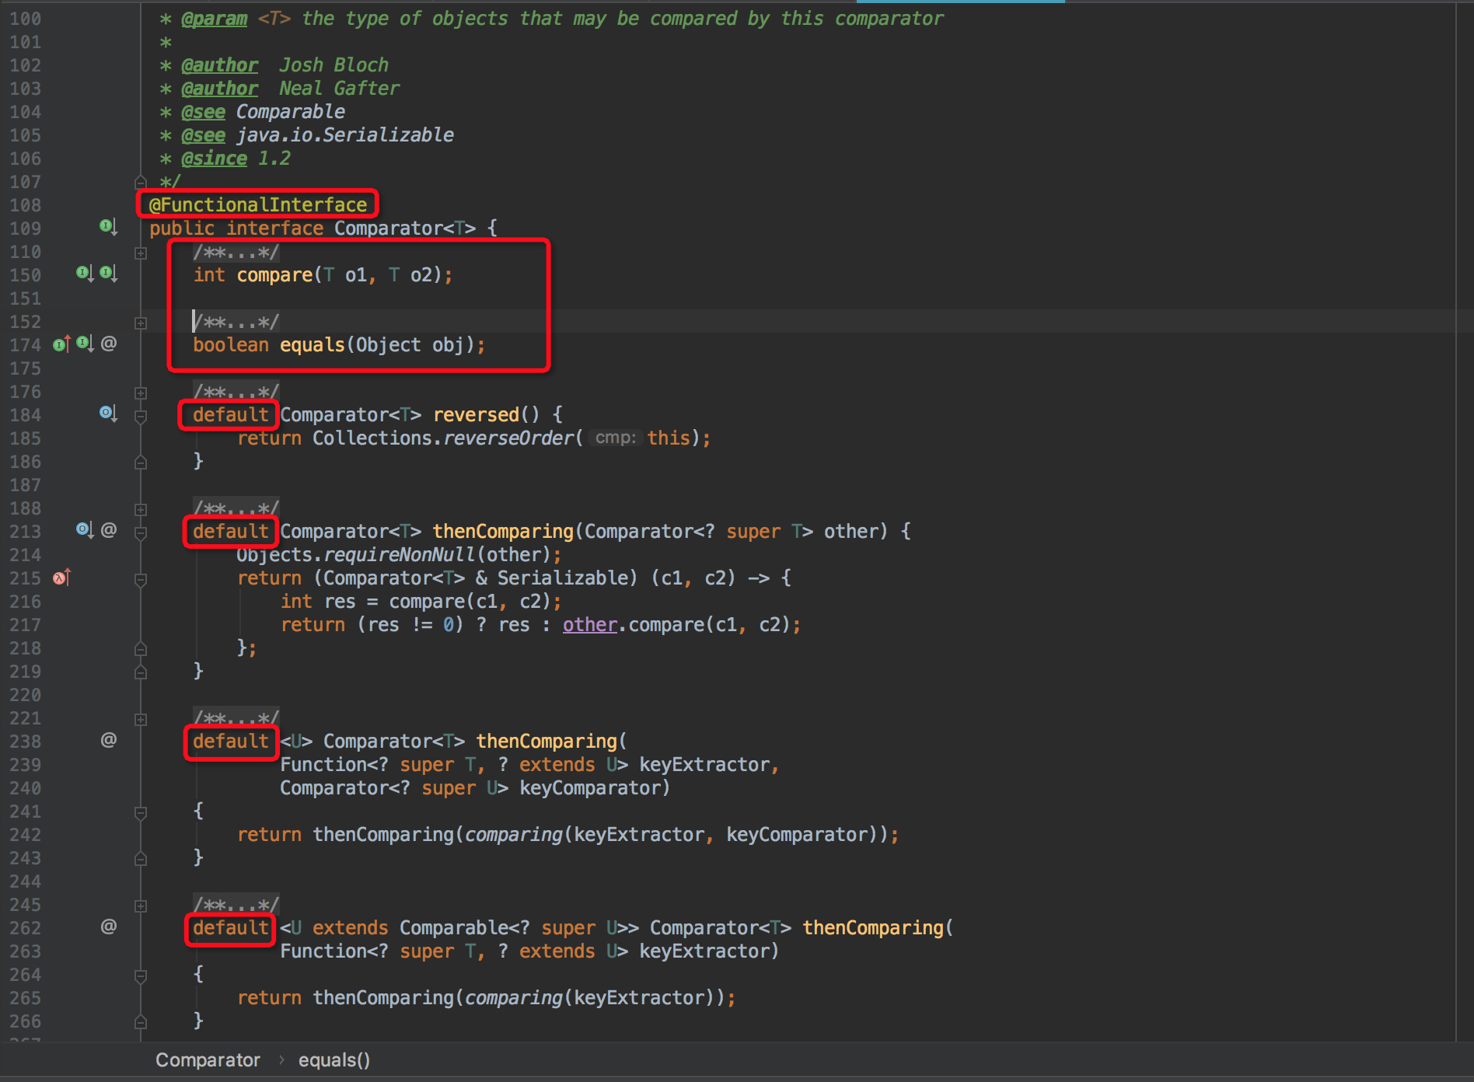The width and height of the screenshot is (1474, 1082).
Task: Click the @see tag before Comparable
Action: point(204,112)
